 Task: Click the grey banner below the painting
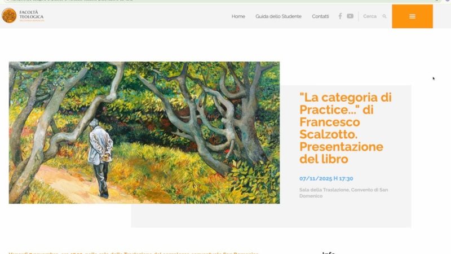pyautogui.click(x=271, y=216)
